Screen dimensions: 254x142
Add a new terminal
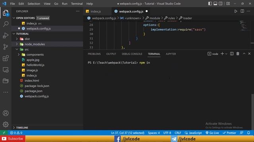[x=222, y=54]
